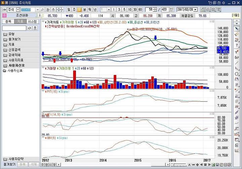Switch chart to yearly 년 period
The image size is (242, 169).
95,10
